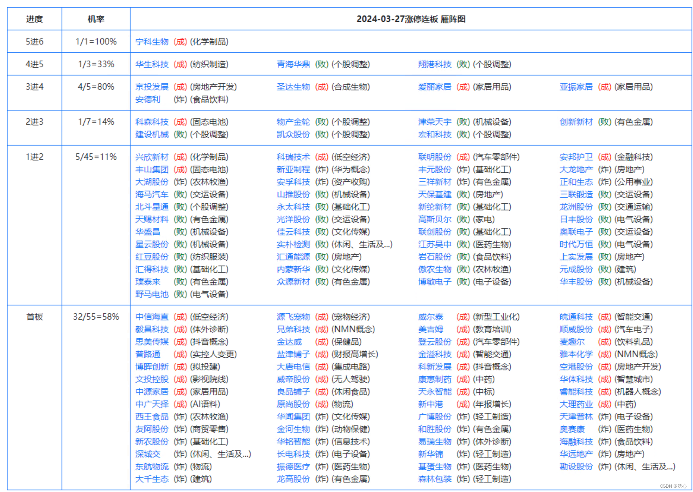The image size is (693, 492).
Task: Click the 日丰股份 link
Action: [x=576, y=219]
